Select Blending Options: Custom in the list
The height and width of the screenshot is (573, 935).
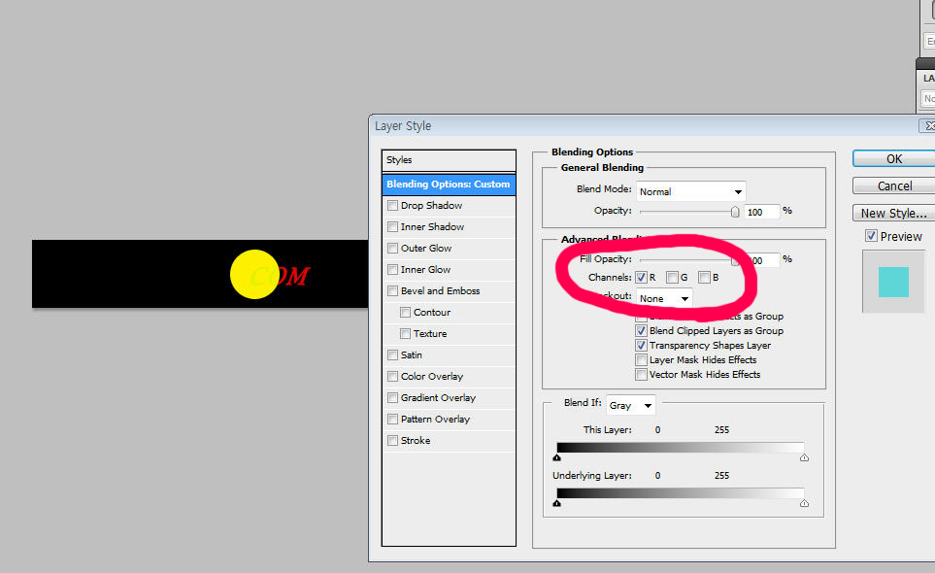(x=448, y=185)
